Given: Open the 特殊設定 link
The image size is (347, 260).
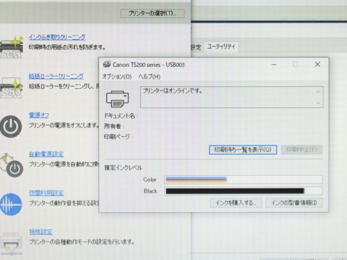Looking at the screenshot, I should (x=40, y=232).
